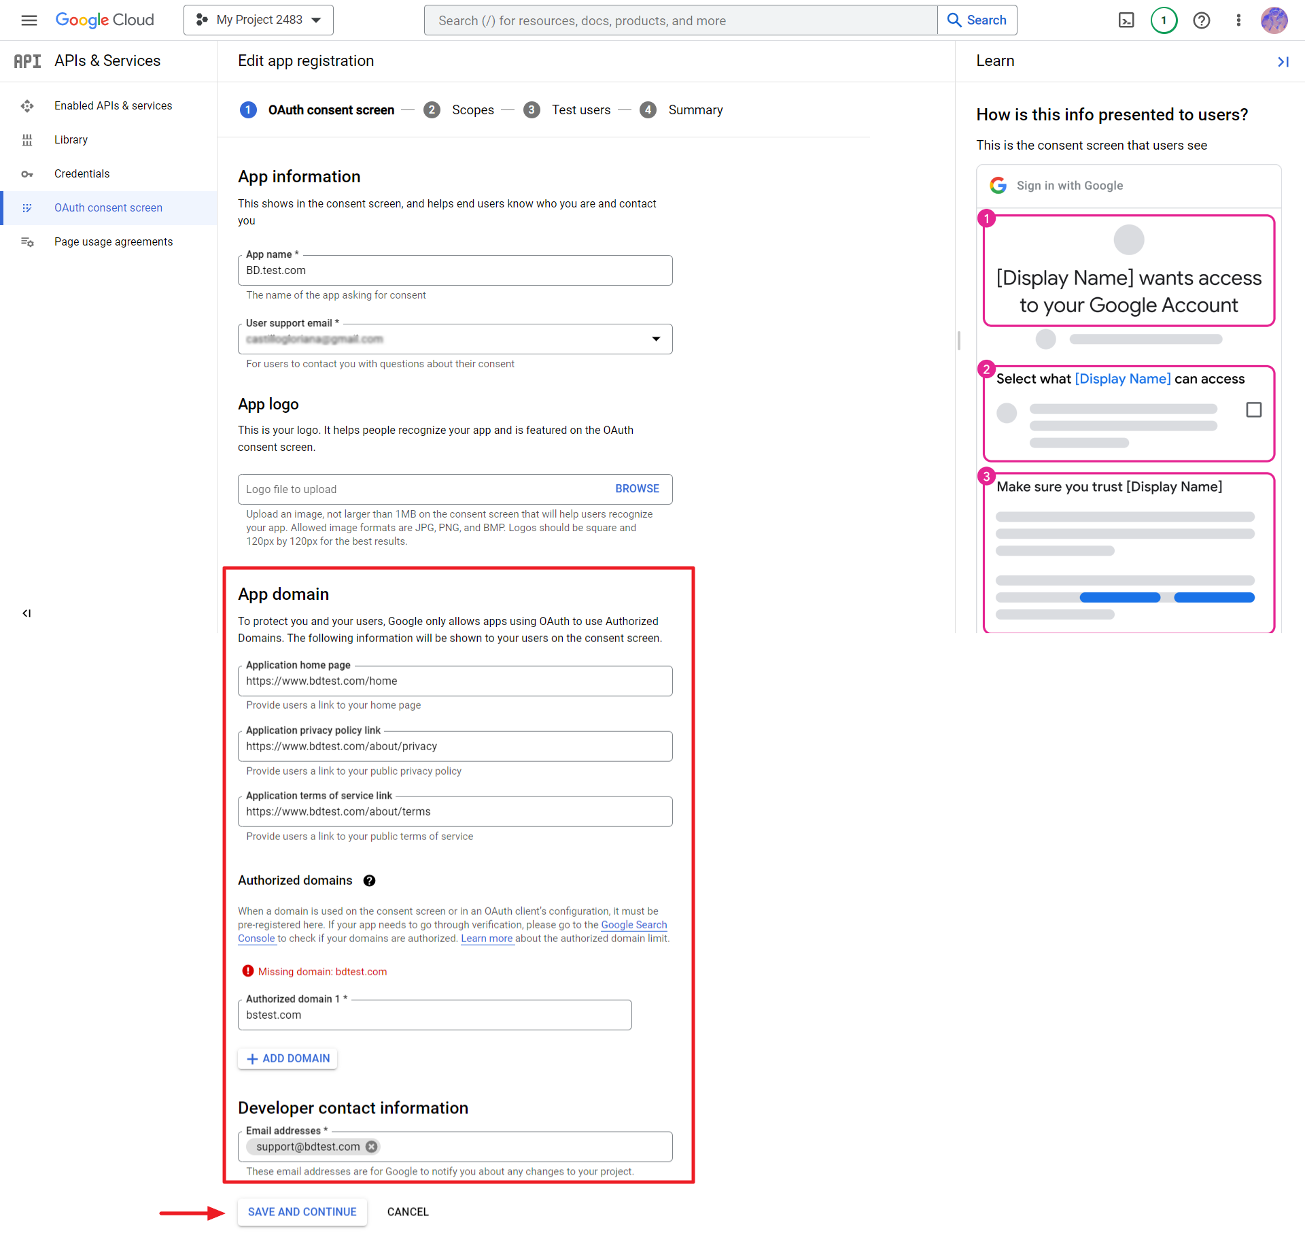
Task: Expand the User support email dropdown
Action: [656, 339]
